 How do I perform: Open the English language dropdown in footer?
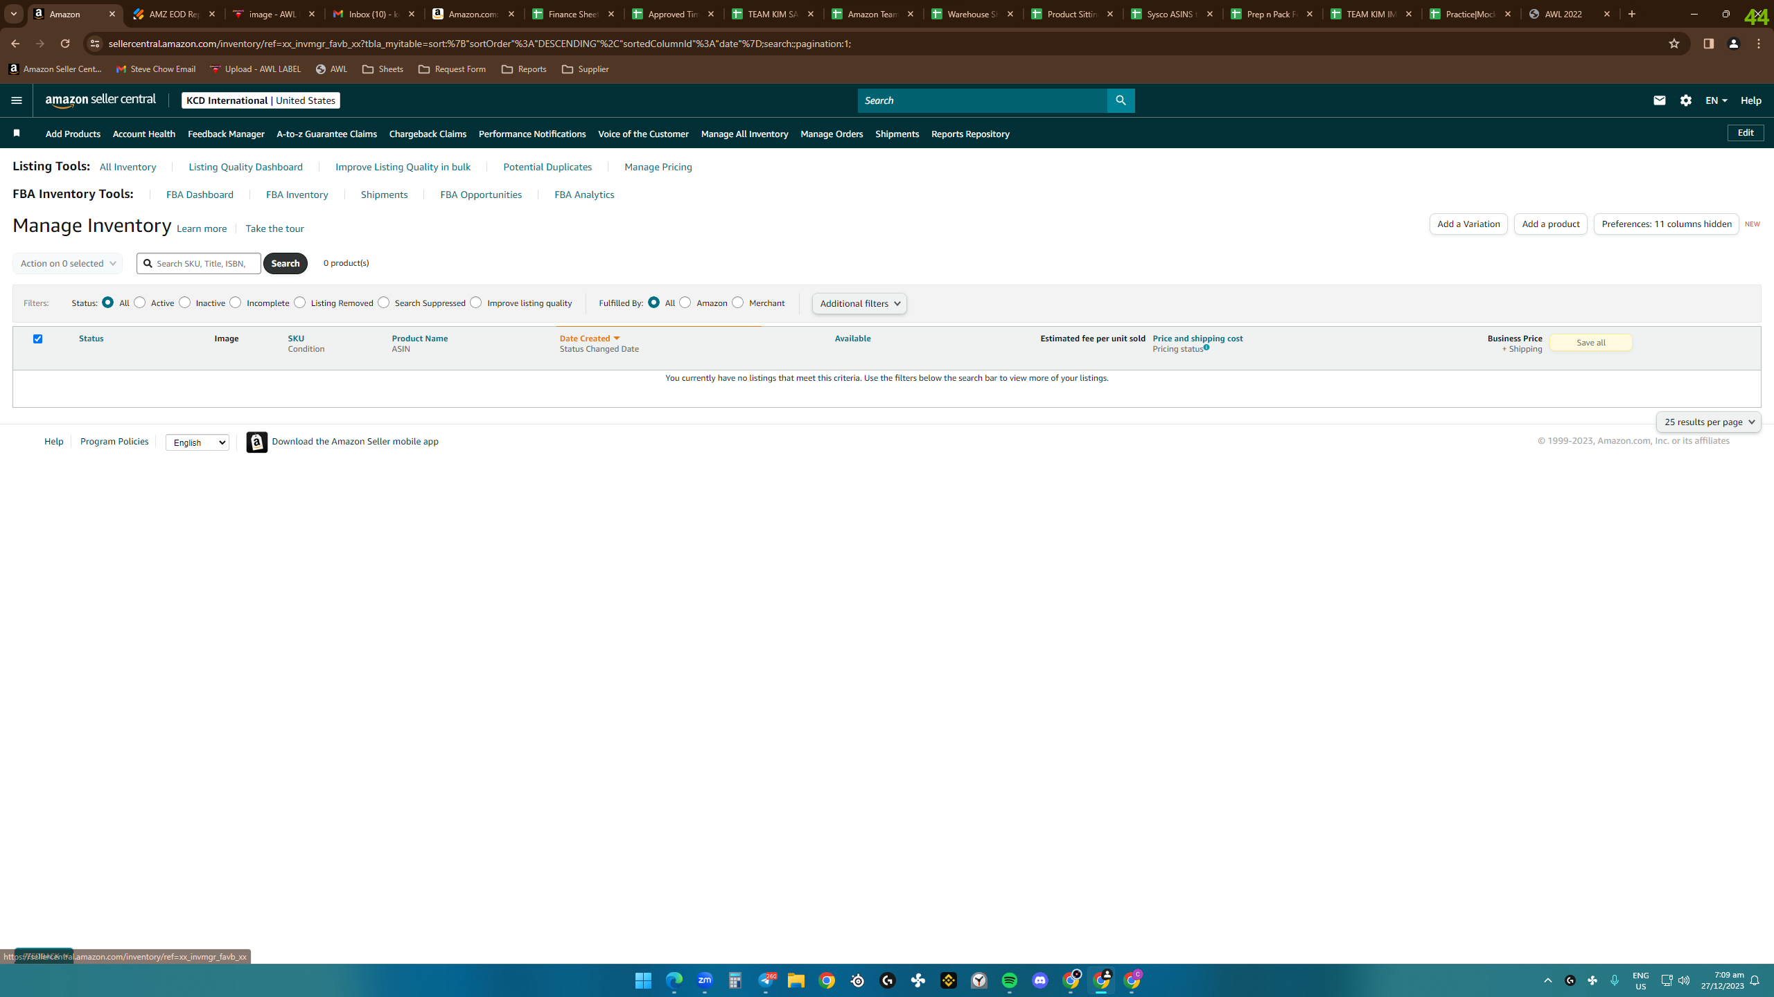(197, 442)
